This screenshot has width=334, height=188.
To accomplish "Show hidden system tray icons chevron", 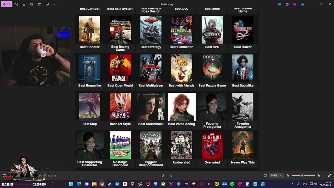I will [x=293, y=184].
